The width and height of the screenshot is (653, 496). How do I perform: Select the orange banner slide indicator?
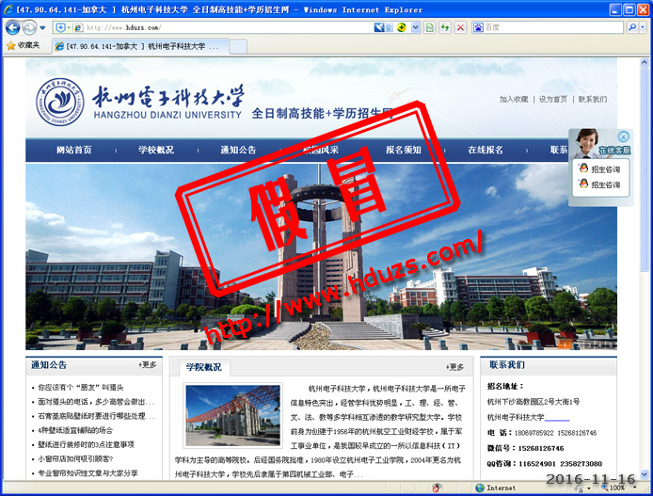click(x=565, y=344)
